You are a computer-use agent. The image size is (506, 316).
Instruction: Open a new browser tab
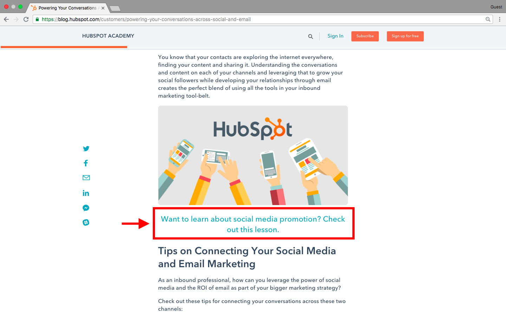tap(115, 8)
